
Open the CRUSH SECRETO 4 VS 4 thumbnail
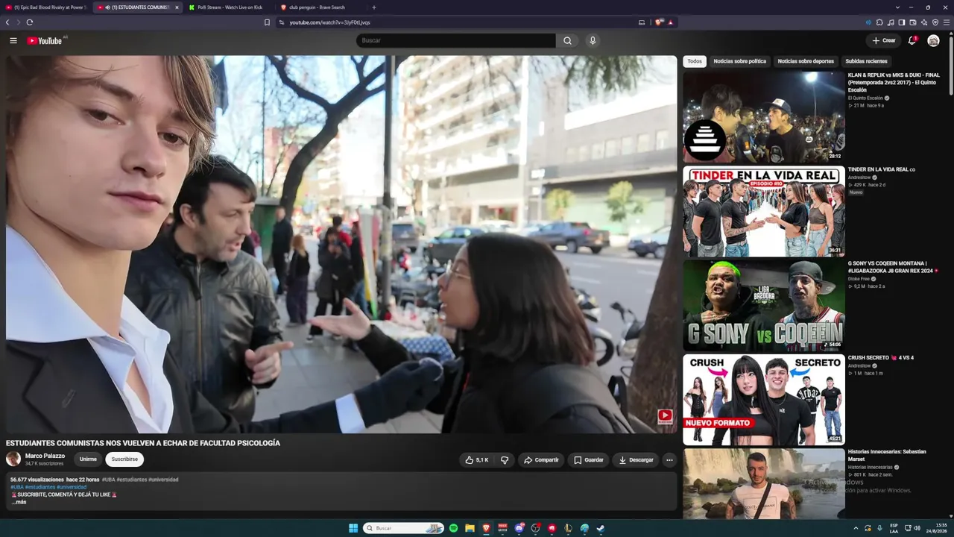764,400
